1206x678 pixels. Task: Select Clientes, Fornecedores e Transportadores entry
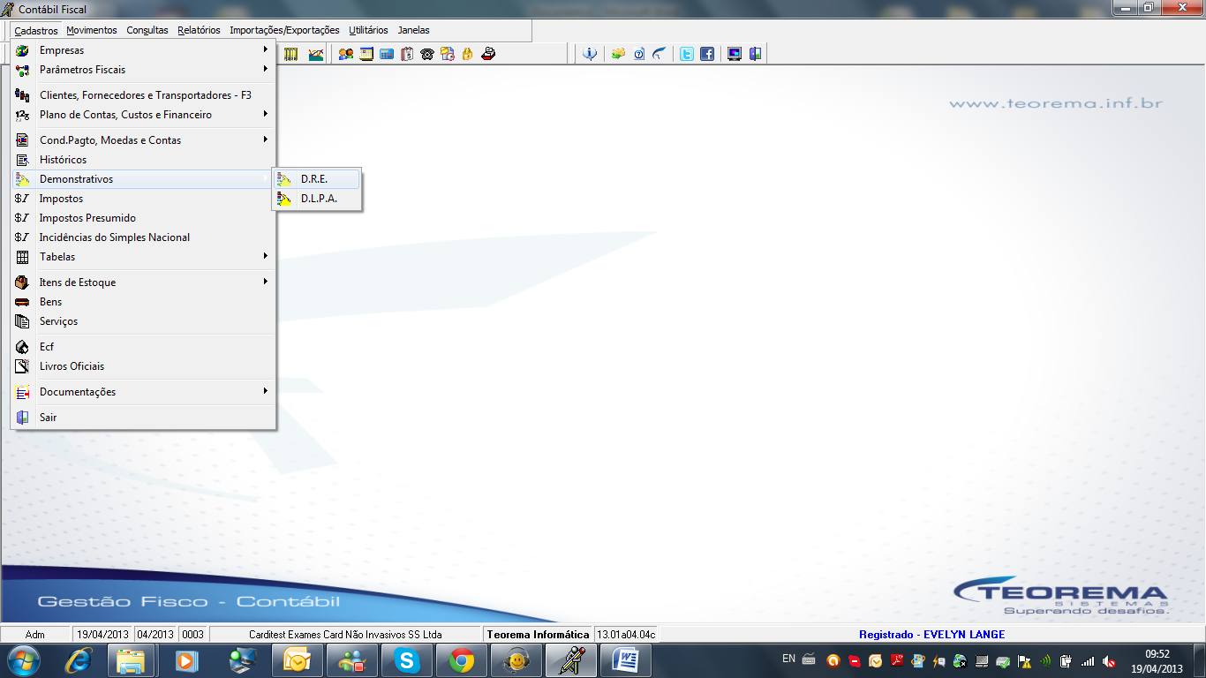pos(143,95)
